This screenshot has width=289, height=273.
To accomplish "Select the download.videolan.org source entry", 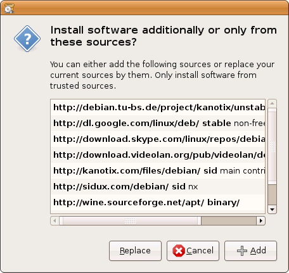I will pos(158,155).
